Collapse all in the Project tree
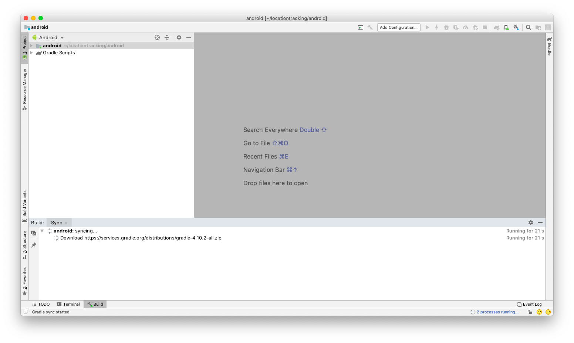Screen dimensions: 574x343 [x=167, y=37]
